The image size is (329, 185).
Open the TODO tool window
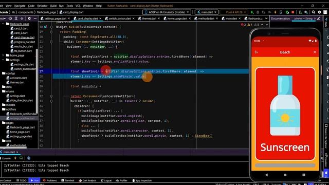pos(21,180)
